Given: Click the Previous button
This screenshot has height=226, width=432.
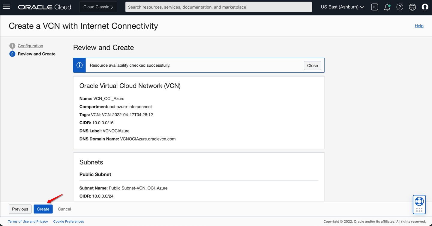Looking at the screenshot, I should 20,209.
